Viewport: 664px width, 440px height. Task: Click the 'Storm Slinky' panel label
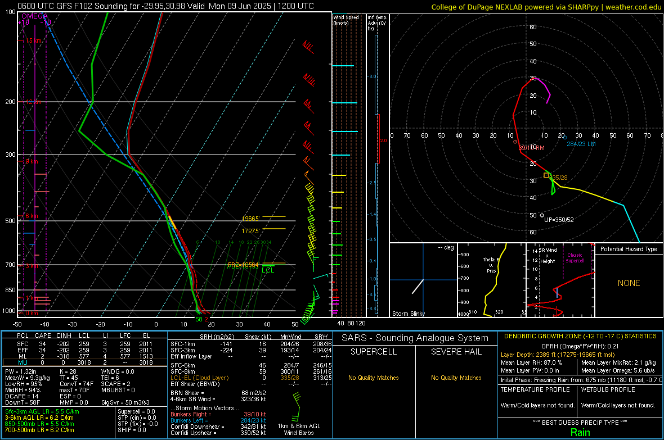click(408, 314)
